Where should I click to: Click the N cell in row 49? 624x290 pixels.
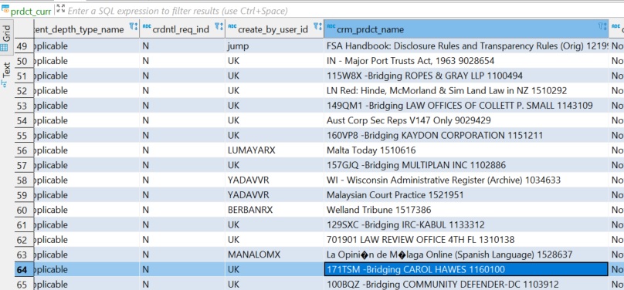[182, 46]
